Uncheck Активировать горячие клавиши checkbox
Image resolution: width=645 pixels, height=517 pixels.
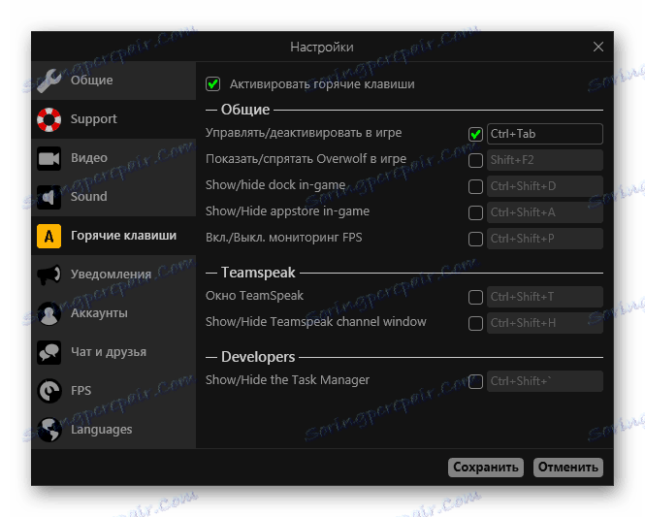click(212, 84)
